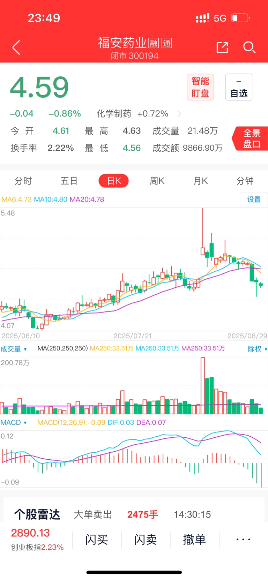
Task: Open chart 设置 settings button
Action: (x=254, y=199)
